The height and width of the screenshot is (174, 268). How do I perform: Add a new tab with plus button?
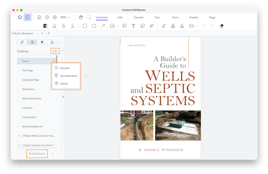tap(49, 33)
